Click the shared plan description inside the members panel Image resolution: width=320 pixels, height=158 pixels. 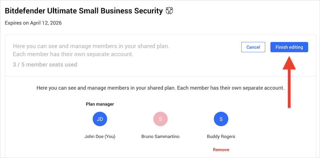160,88
